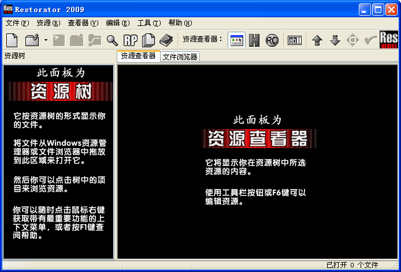Image resolution: width=401 pixels, height=272 pixels.
Task: Open the magnifier Search tool
Action: point(112,40)
